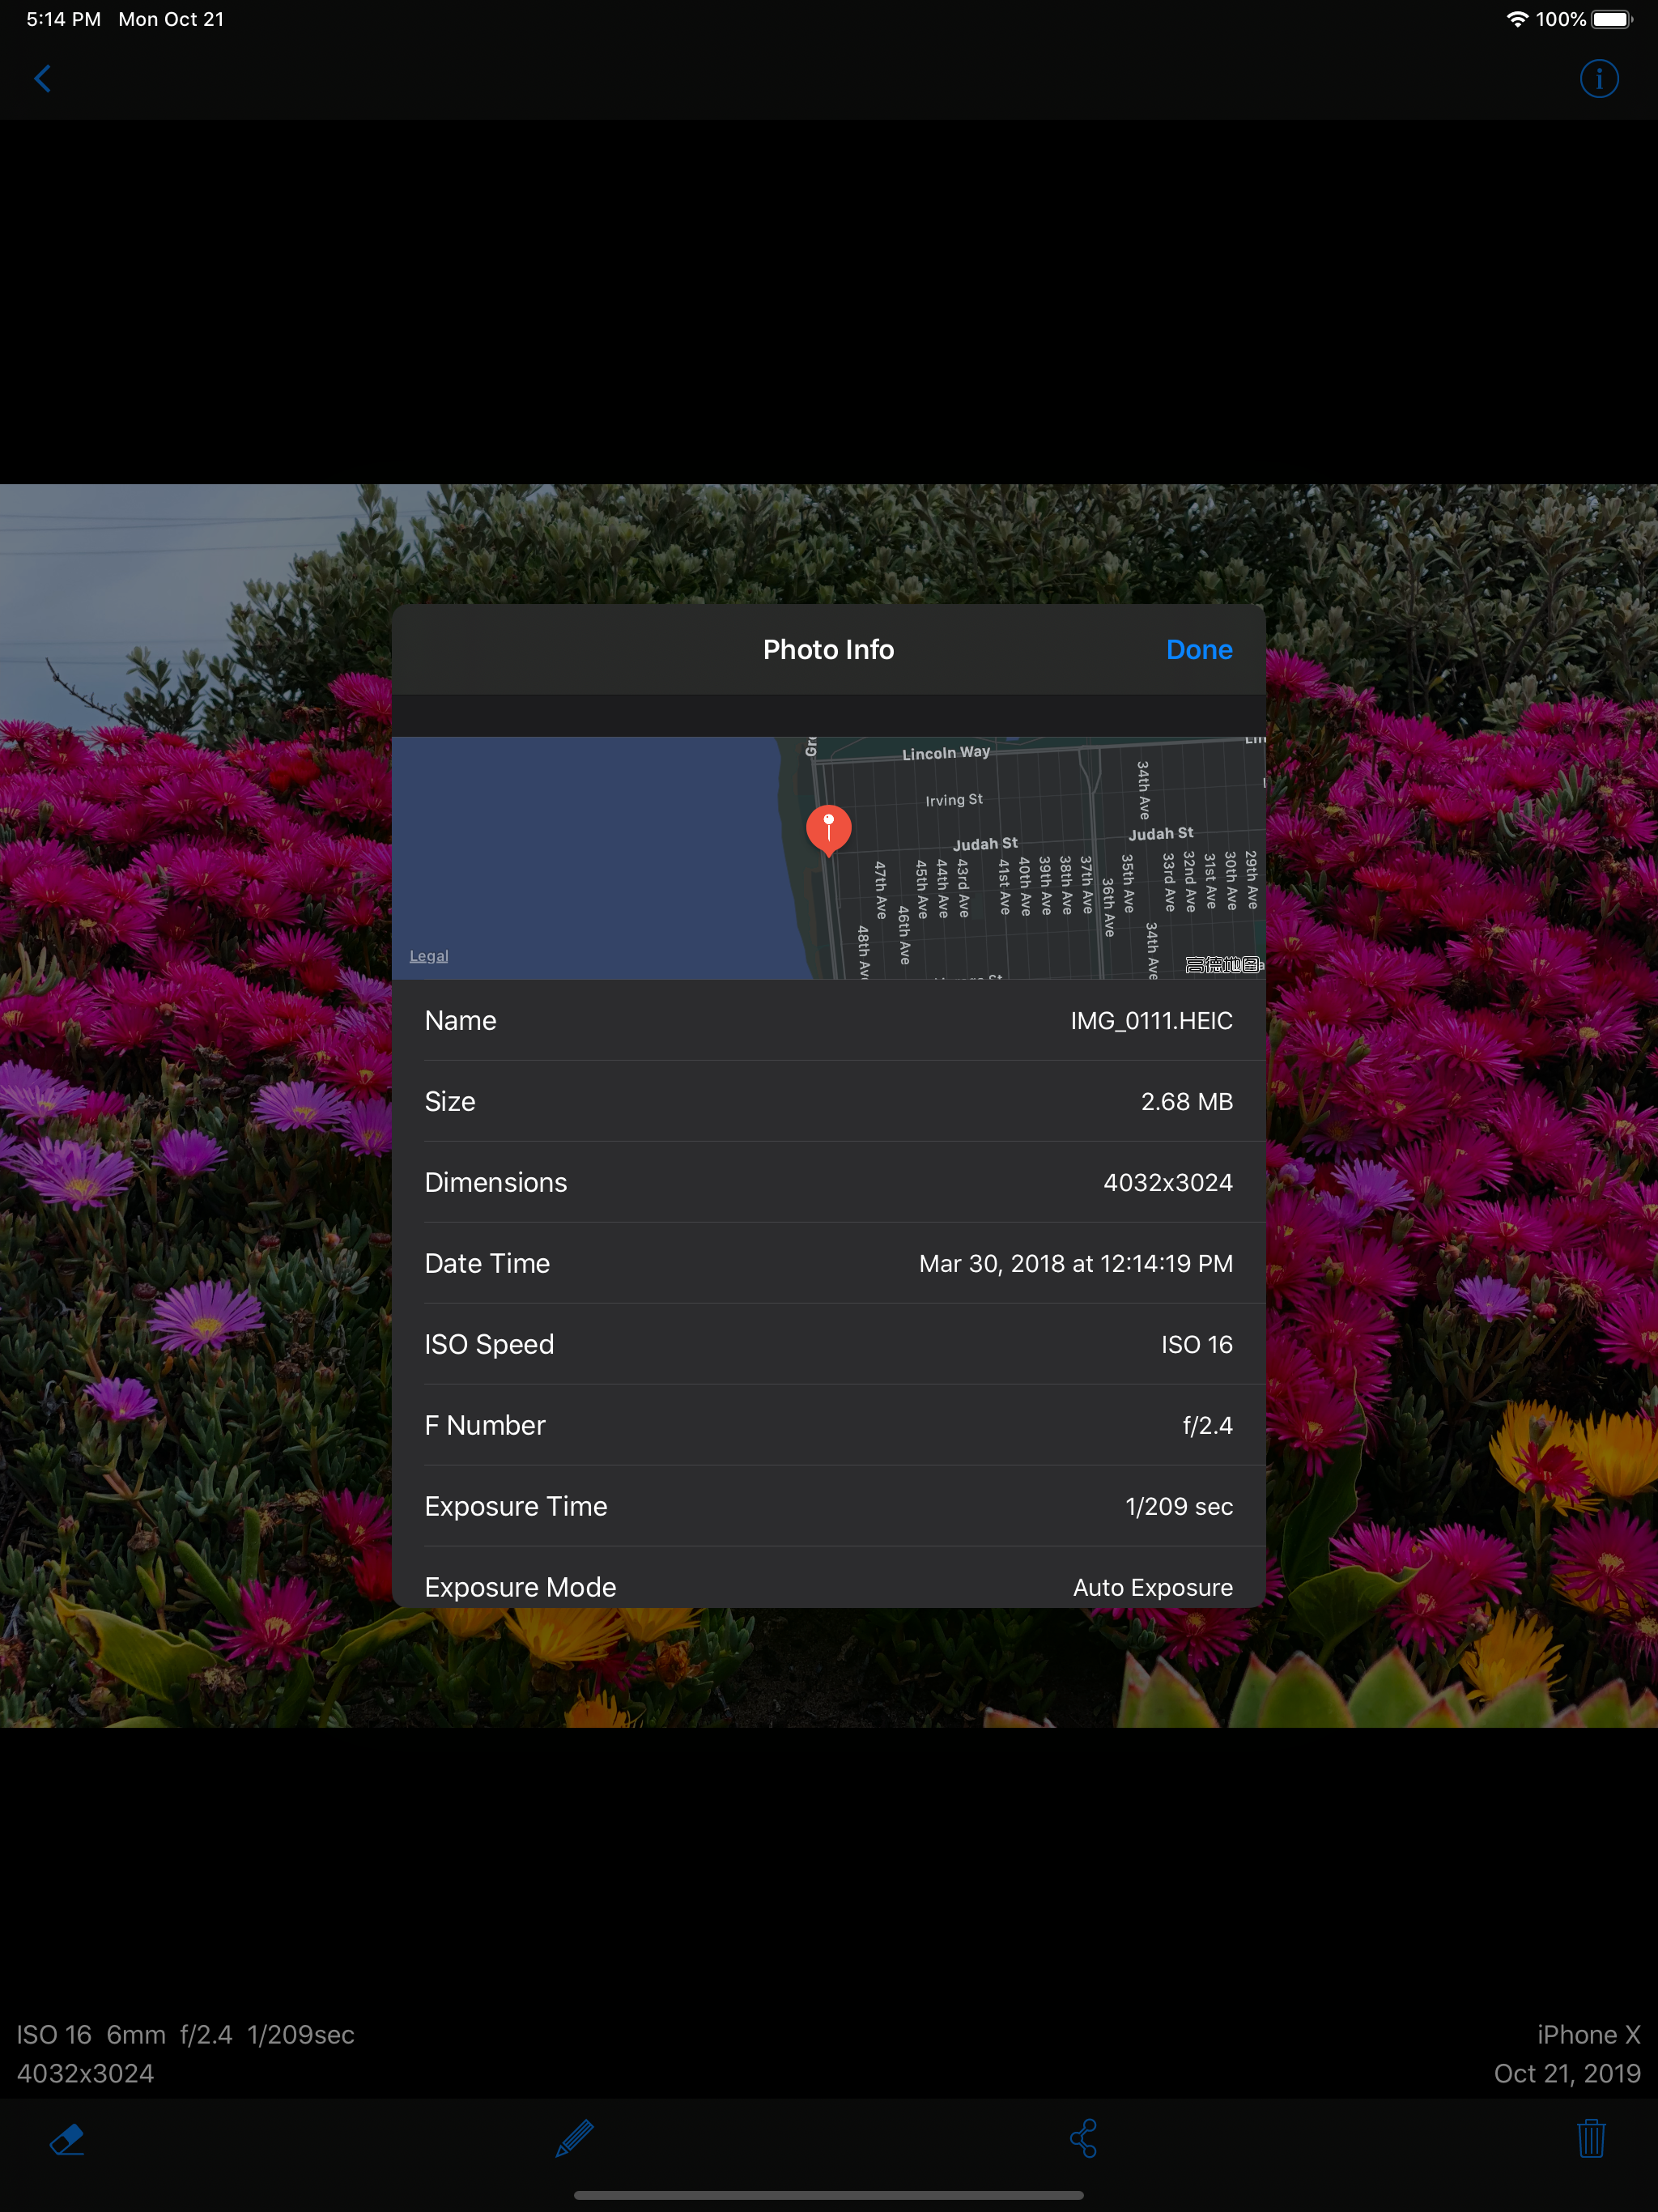Select the Name row IMG_0111.HEIC
This screenshot has height=2212, width=1658.
pos(828,1021)
